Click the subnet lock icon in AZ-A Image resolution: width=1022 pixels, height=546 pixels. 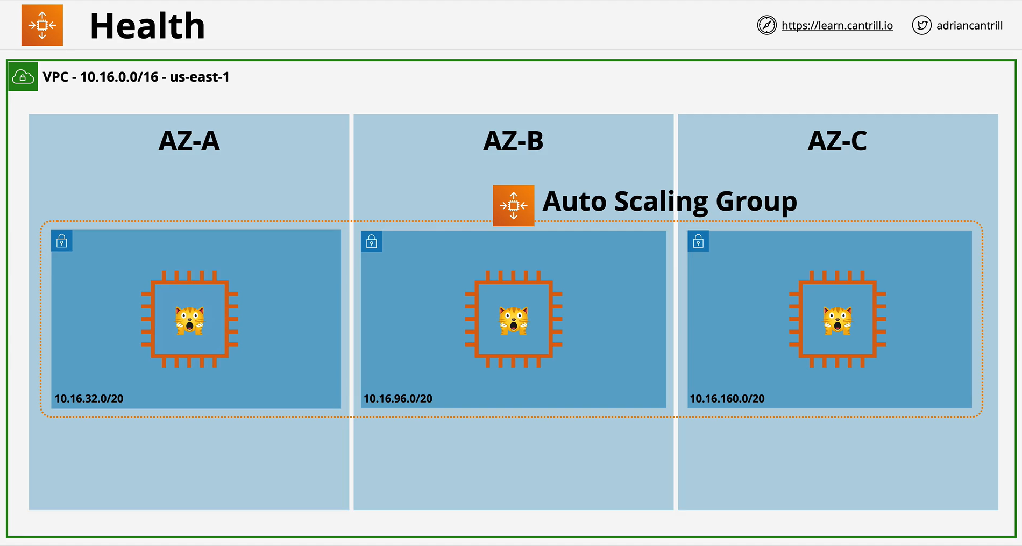point(62,241)
